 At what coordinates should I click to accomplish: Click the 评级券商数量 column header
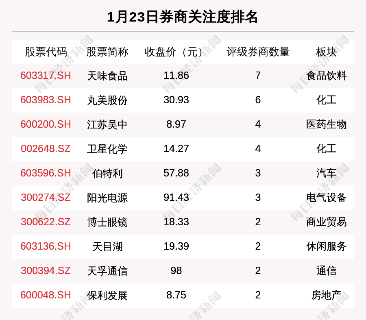[258, 52]
